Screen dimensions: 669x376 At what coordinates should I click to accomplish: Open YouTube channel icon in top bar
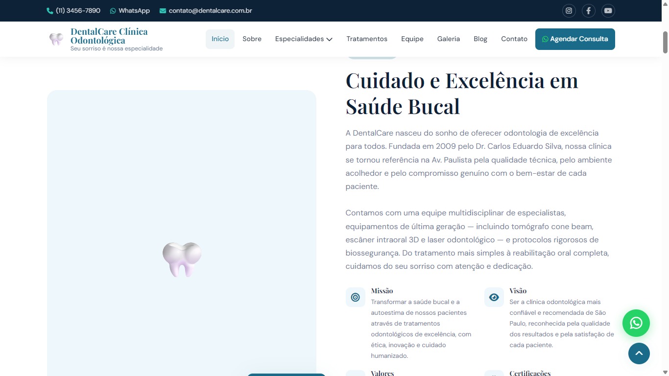[608, 11]
